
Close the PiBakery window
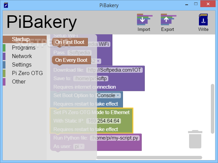tap(208, 4)
